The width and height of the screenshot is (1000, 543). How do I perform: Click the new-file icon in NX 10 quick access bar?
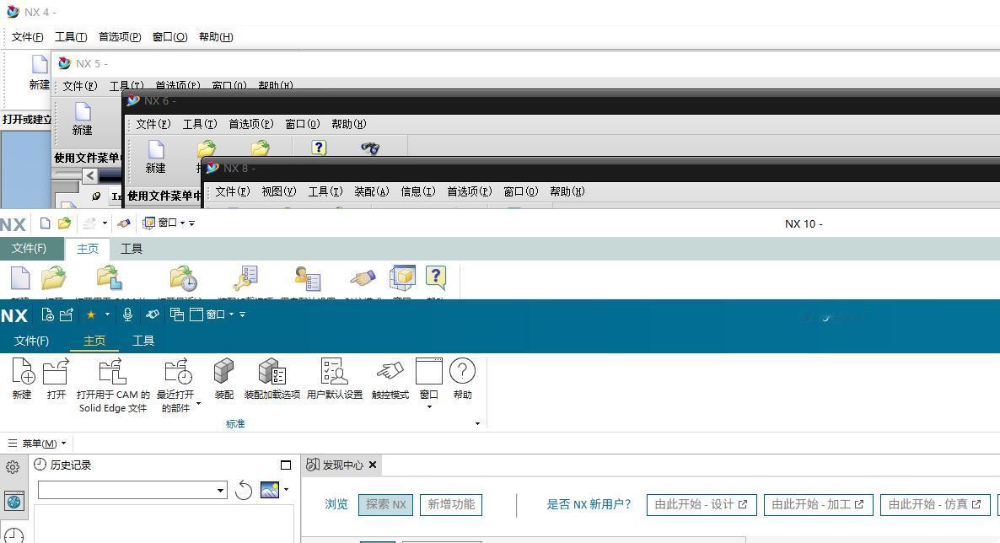coord(45,223)
